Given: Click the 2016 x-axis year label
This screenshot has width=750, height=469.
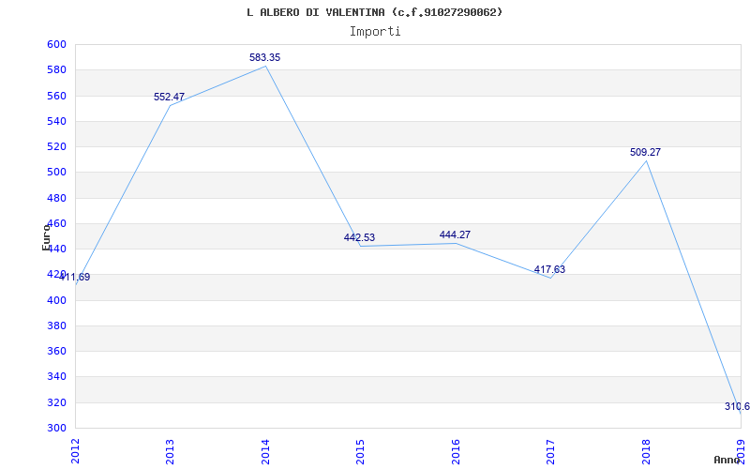Looking at the screenshot, I should pos(456,451).
